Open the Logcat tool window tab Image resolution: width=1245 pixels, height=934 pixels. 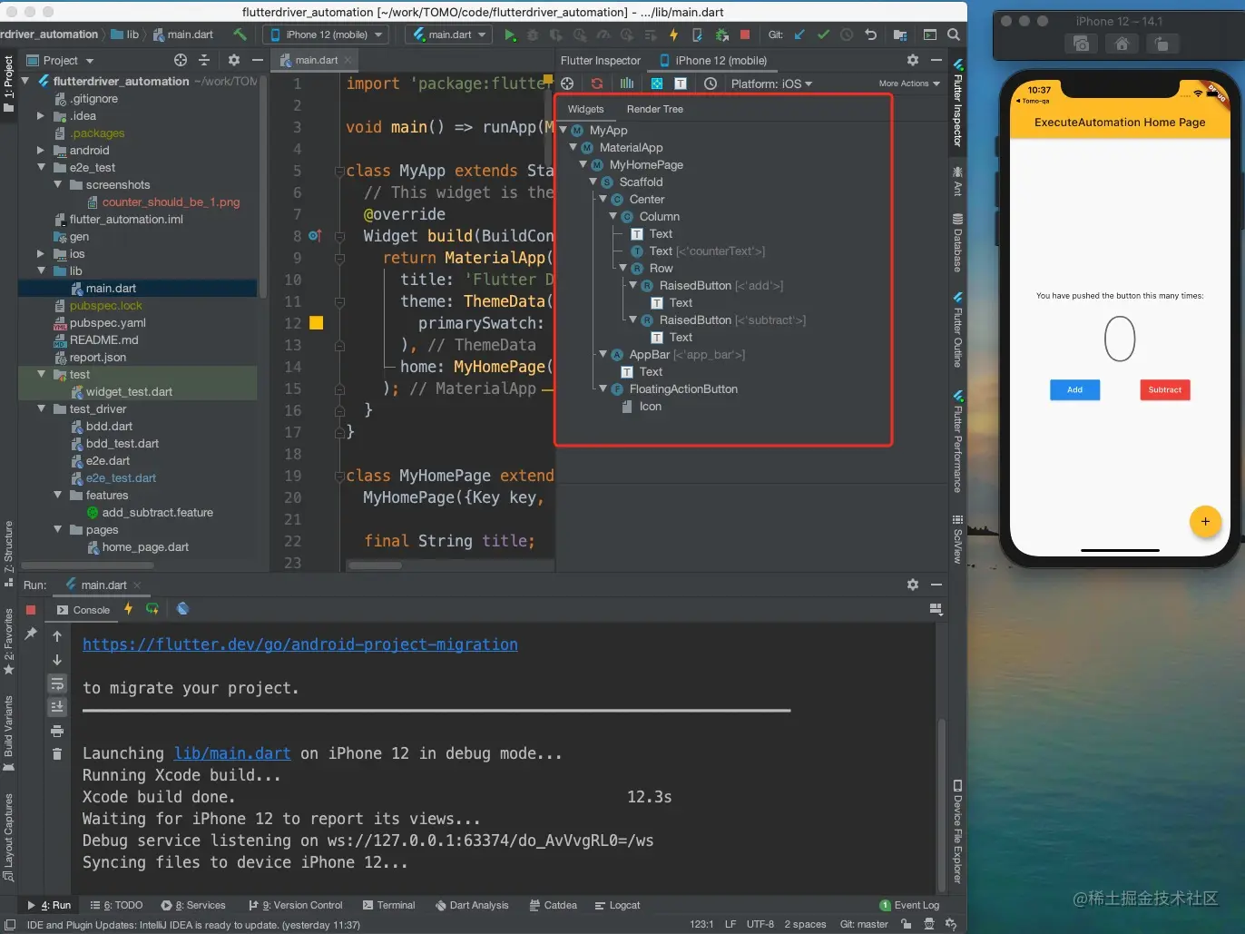(617, 905)
